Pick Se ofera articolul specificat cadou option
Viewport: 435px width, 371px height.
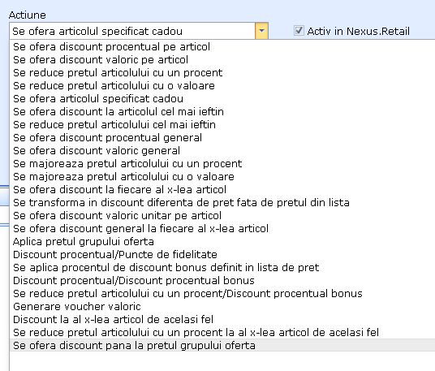(222, 99)
